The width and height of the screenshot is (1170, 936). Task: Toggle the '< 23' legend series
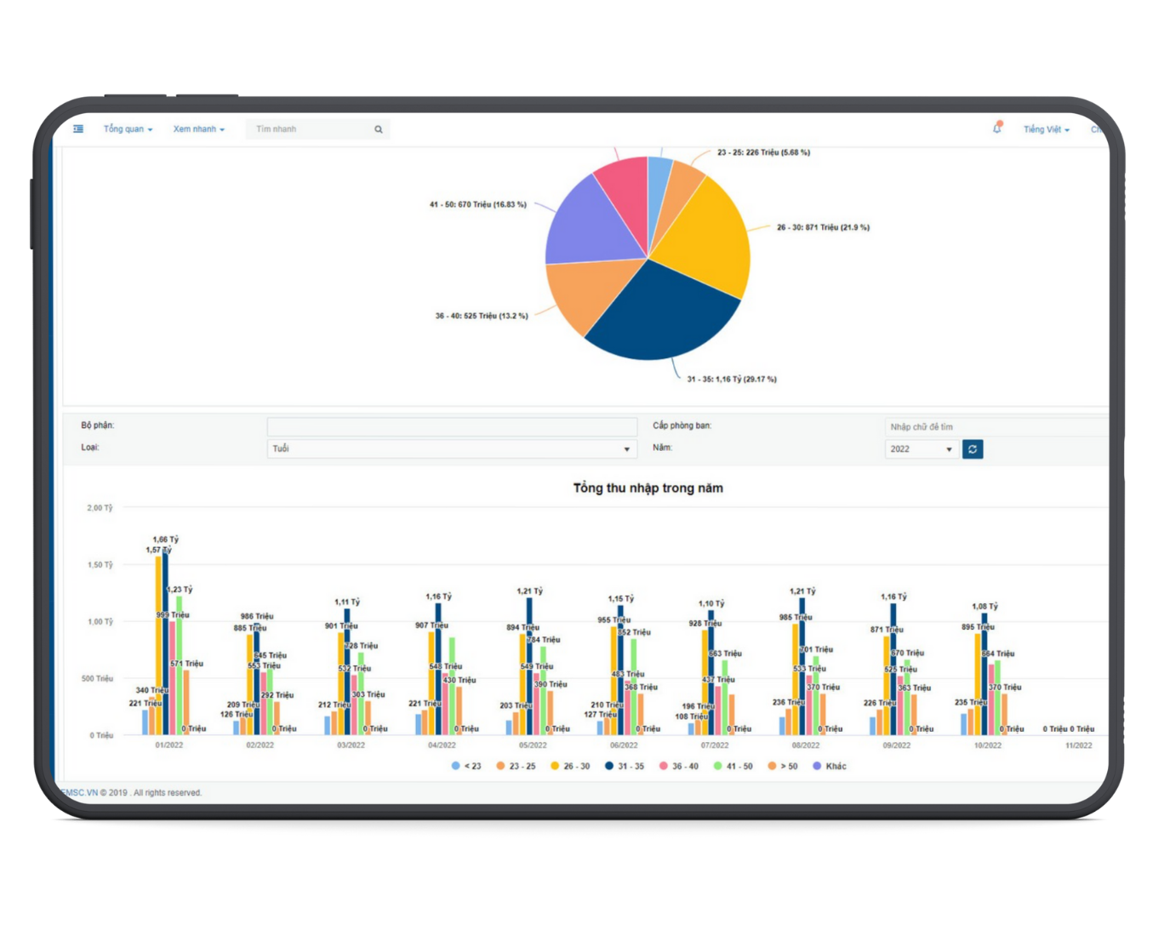point(466,767)
